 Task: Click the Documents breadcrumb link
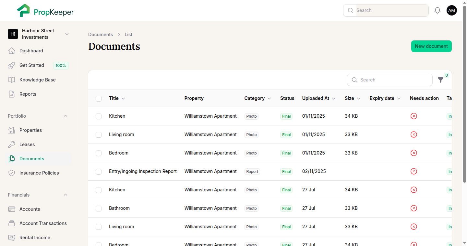coord(101,35)
